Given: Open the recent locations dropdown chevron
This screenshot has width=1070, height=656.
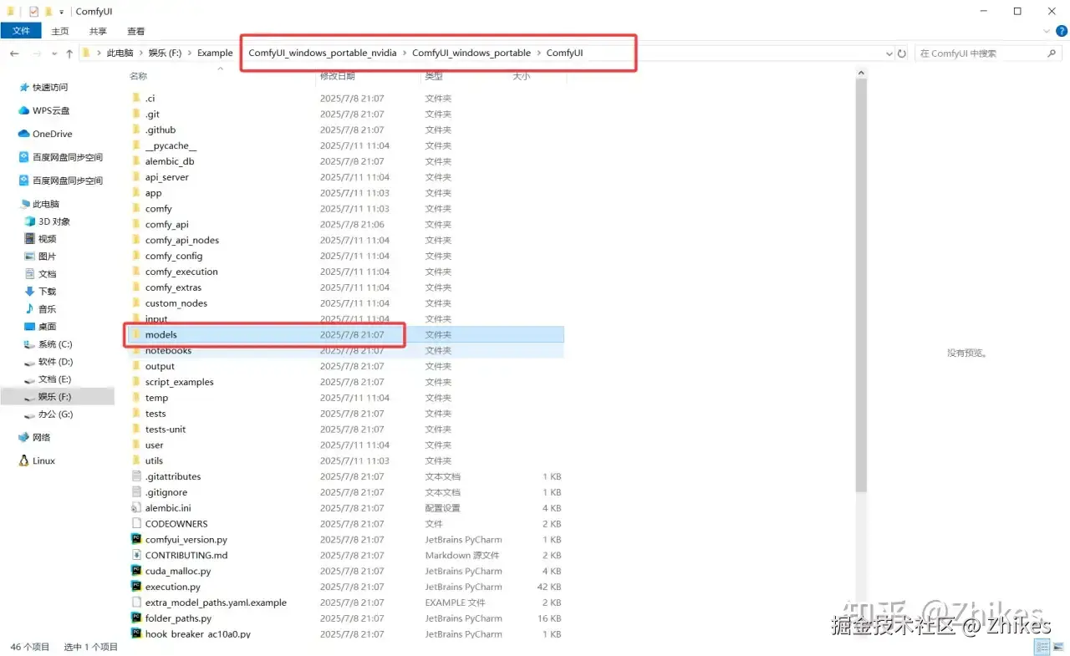Looking at the screenshot, I should (53, 53).
